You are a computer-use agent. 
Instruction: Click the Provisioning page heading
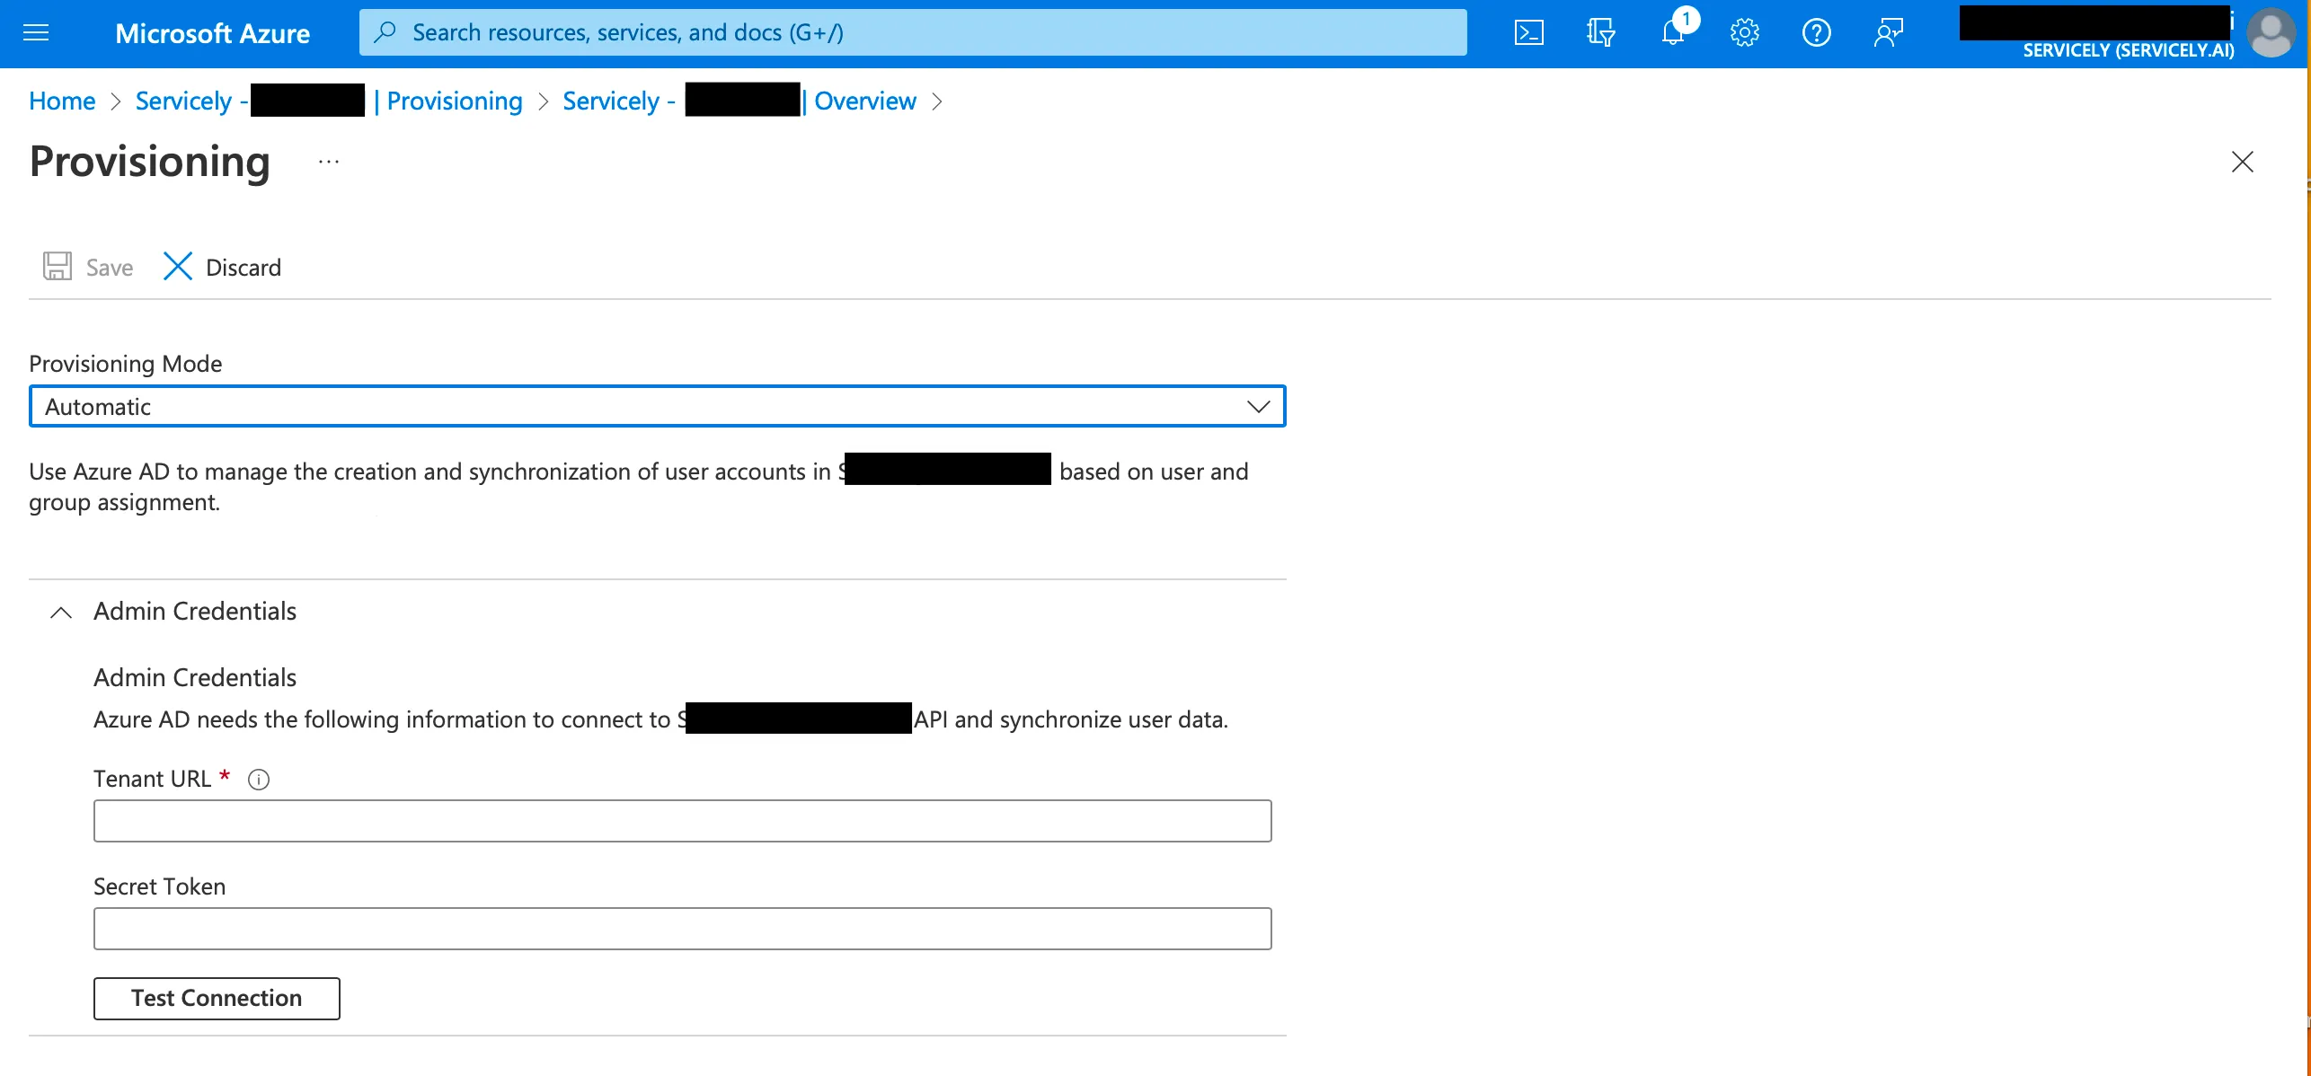click(x=150, y=162)
